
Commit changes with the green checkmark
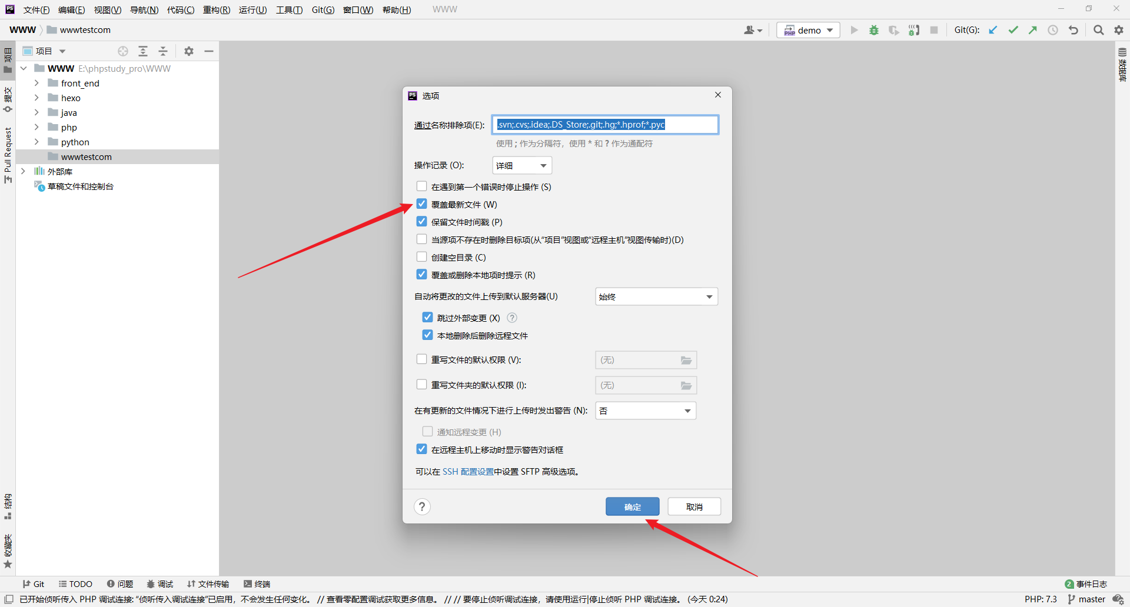[x=1013, y=30]
